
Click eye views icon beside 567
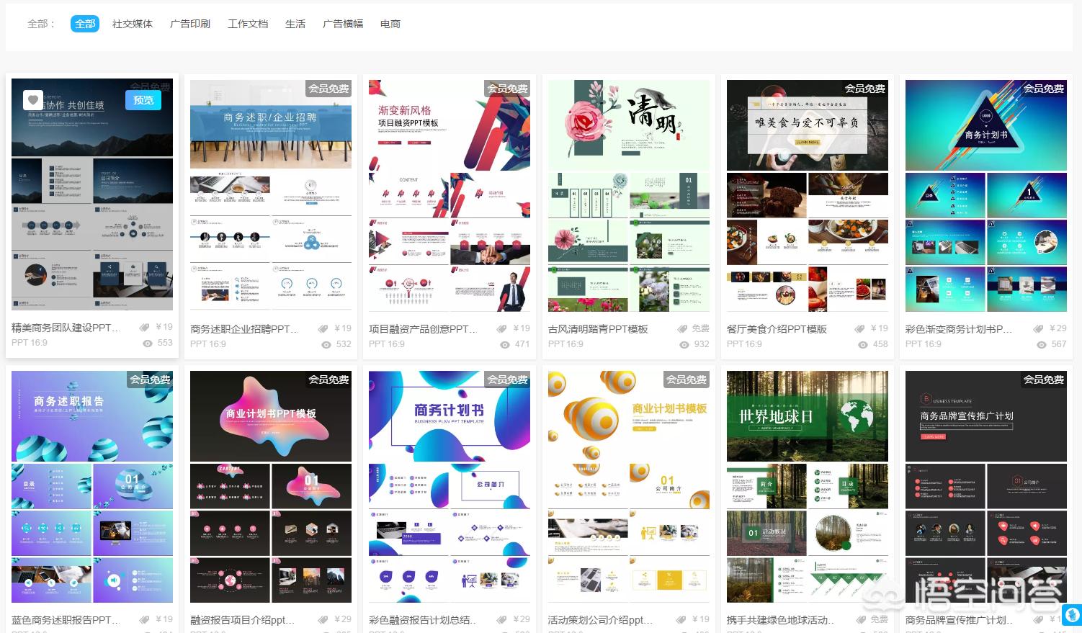(x=1042, y=345)
